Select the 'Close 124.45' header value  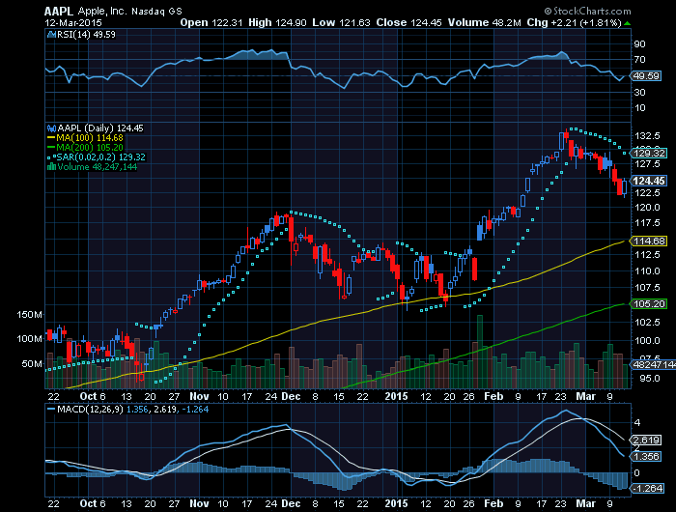[x=408, y=22]
